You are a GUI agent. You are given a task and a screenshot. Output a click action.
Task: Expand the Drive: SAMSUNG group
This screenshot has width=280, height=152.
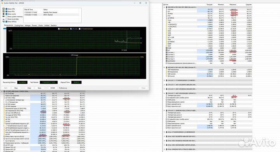pos(164,149)
